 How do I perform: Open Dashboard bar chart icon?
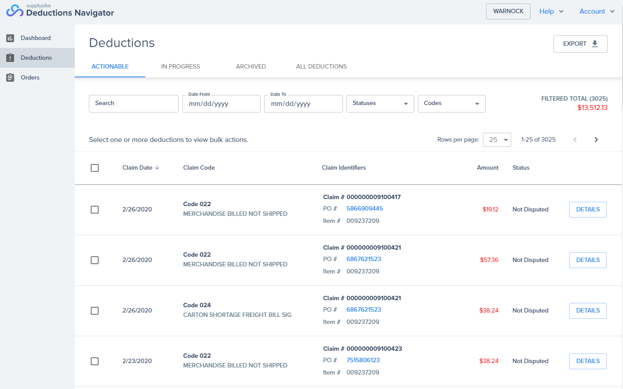[10, 38]
